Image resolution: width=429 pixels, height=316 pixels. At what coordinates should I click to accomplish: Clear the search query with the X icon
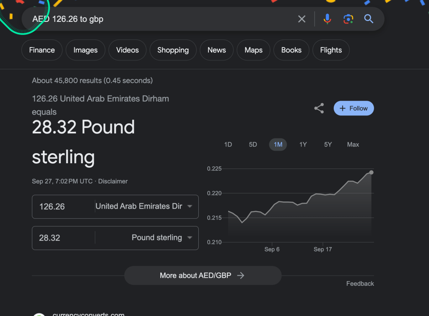pos(302,19)
